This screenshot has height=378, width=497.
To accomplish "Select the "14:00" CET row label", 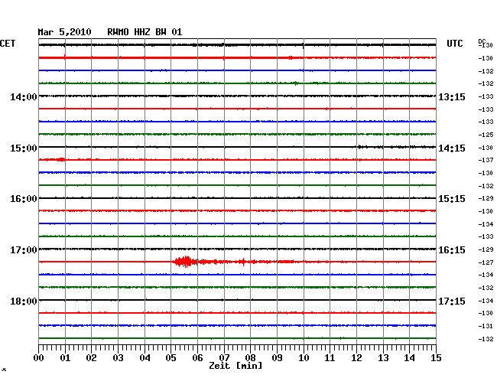I will [x=24, y=96].
